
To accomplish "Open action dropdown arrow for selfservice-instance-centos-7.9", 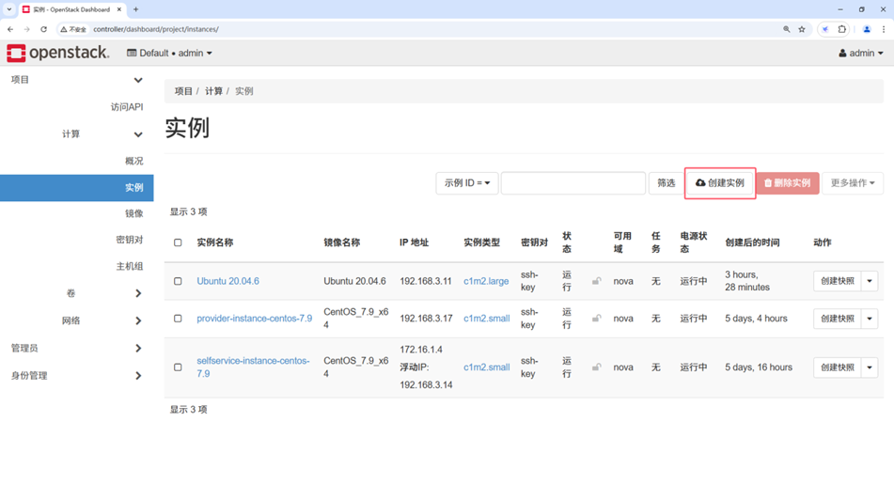I will tap(870, 367).
